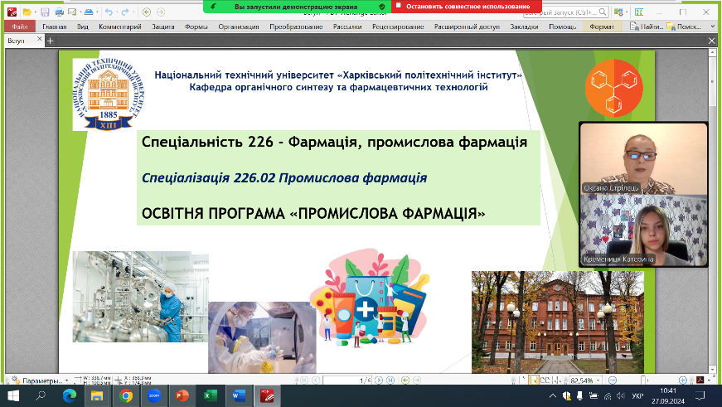This screenshot has width=722, height=407.
Task: Jump to the last page button
Action: (x=390, y=380)
